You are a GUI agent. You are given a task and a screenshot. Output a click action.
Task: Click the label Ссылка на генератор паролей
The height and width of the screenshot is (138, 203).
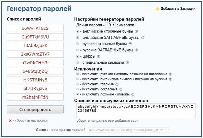[x=61, y=130]
